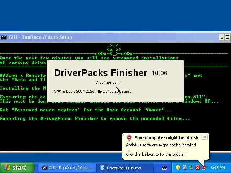Screen dimensions: 231x173
Task: Click the 'GUI - RunOnce // Auto Setup' window title
Action: [40, 37]
